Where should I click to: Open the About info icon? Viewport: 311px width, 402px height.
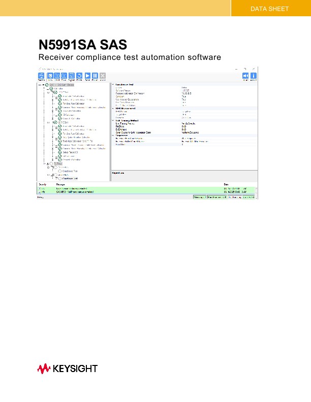[x=253, y=76]
